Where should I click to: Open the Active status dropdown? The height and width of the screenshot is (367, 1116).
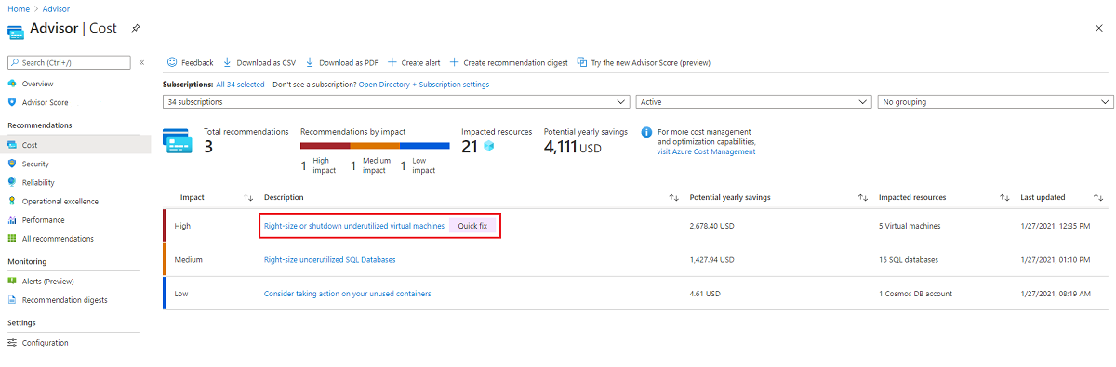754,101
